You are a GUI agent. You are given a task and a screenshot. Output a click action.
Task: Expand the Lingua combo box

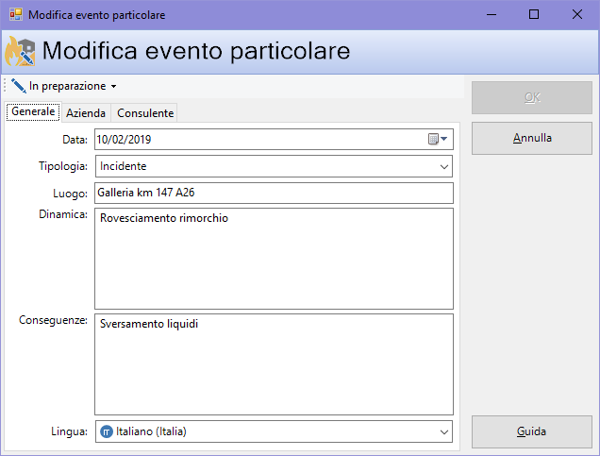click(444, 431)
